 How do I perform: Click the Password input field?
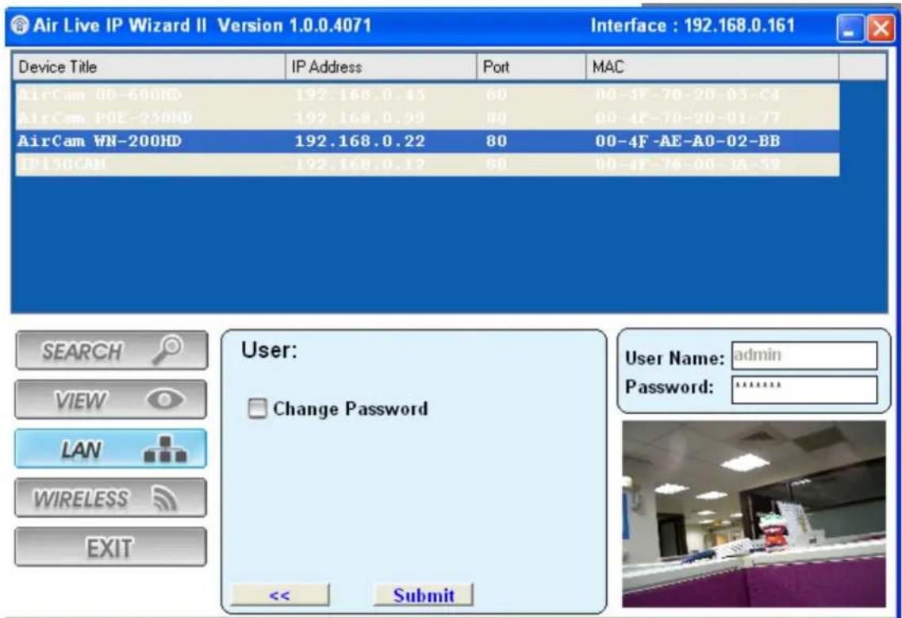coord(804,390)
